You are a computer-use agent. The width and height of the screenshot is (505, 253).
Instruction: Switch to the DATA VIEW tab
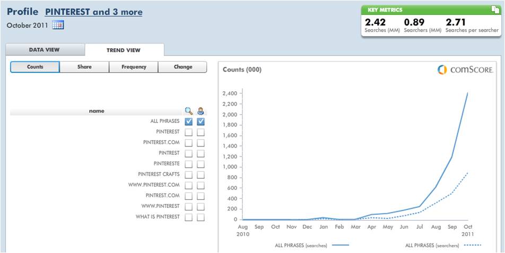[x=45, y=50]
